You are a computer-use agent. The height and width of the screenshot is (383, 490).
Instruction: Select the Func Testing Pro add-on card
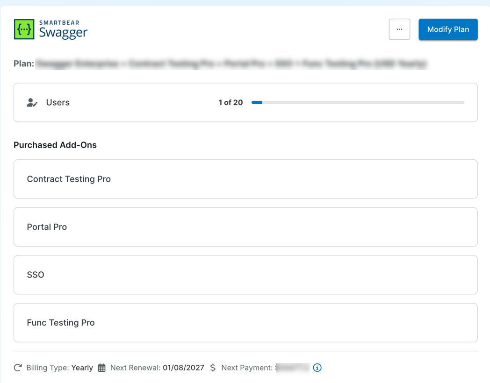[245, 322]
